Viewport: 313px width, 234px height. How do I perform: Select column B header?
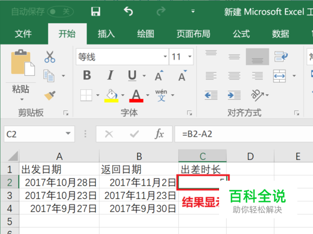coord(139,156)
